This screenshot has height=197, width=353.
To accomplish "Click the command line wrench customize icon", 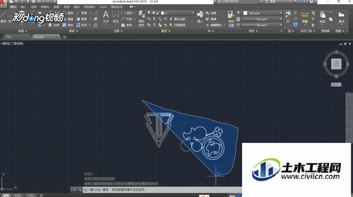I will pos(80,190).
